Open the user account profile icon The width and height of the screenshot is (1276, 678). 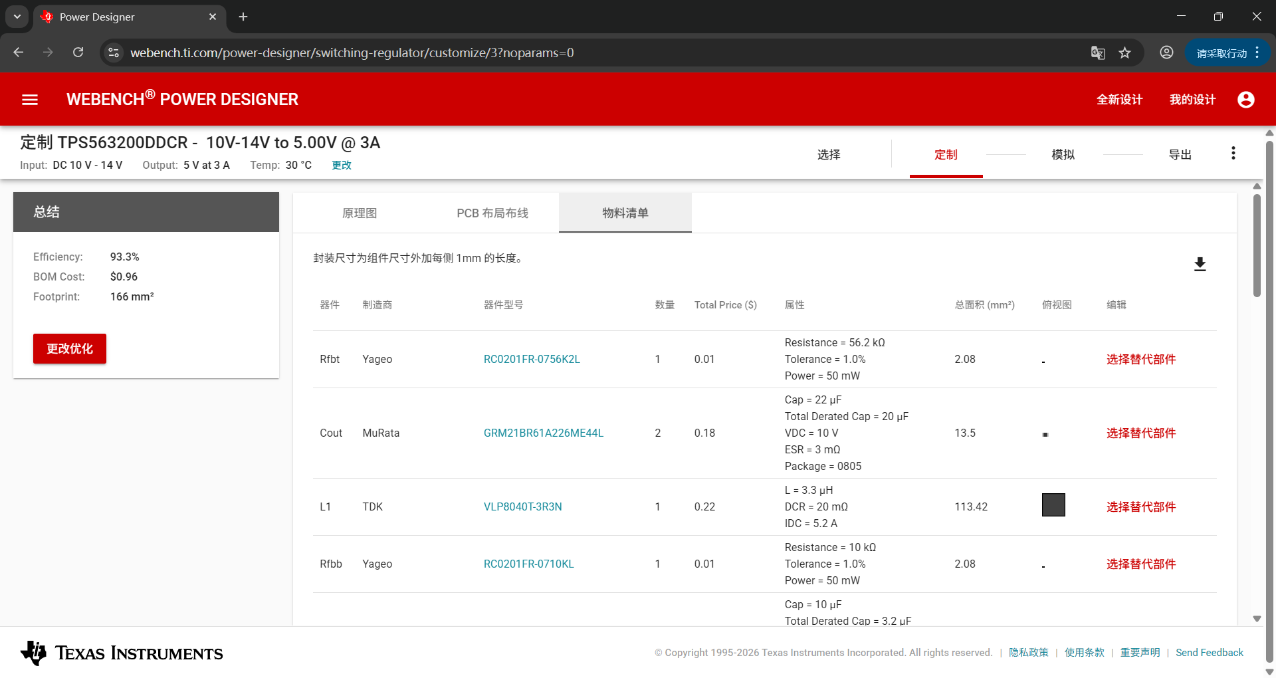[1246, 100]
